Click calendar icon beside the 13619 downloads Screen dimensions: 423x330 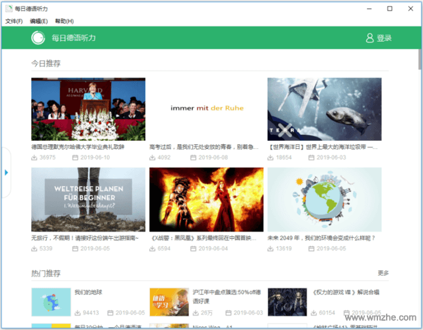click(x=311, y=249)
